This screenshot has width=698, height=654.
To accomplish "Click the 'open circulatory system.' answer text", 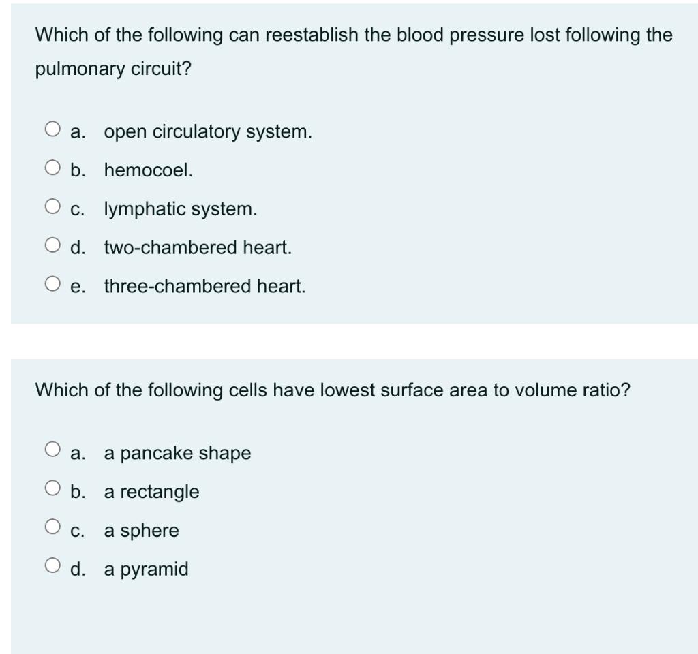I will [x=208, y=131].
